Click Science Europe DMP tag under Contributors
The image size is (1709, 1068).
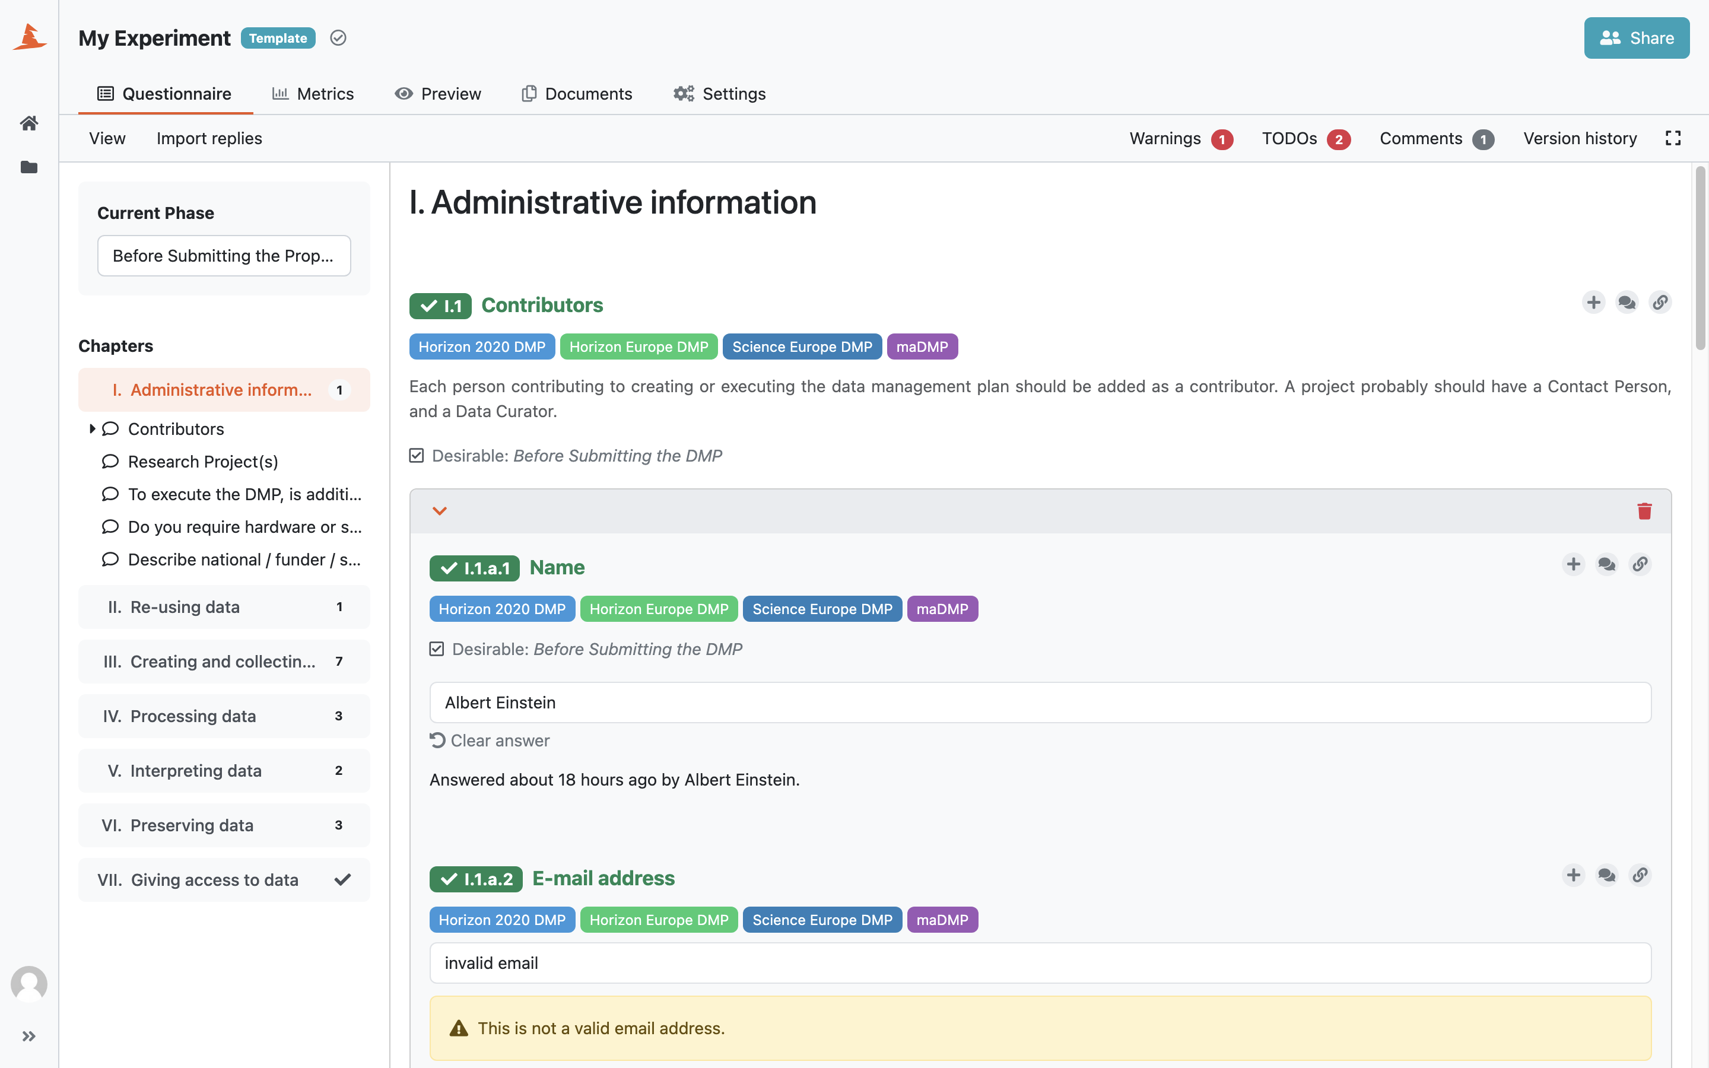(x=802, y=347)
